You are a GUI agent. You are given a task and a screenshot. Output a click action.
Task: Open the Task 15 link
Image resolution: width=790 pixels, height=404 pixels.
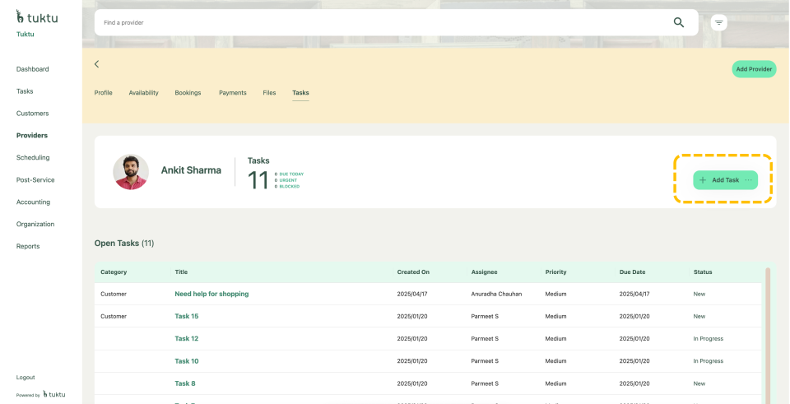tap(186, 316)
